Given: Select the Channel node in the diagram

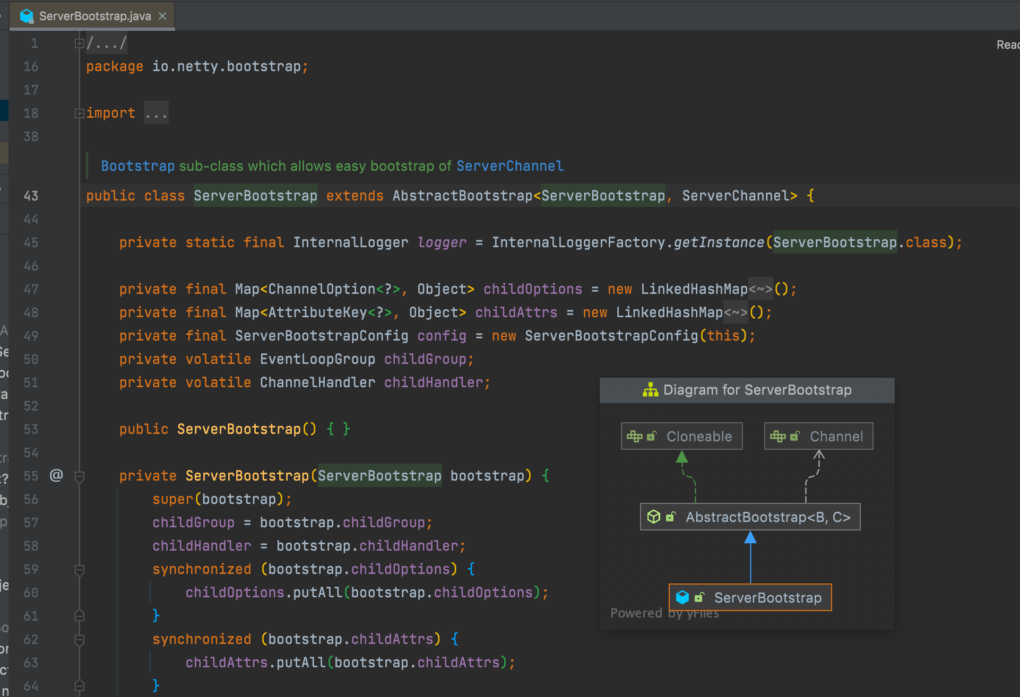Looking at the screenshot, I should click(818, 436).
